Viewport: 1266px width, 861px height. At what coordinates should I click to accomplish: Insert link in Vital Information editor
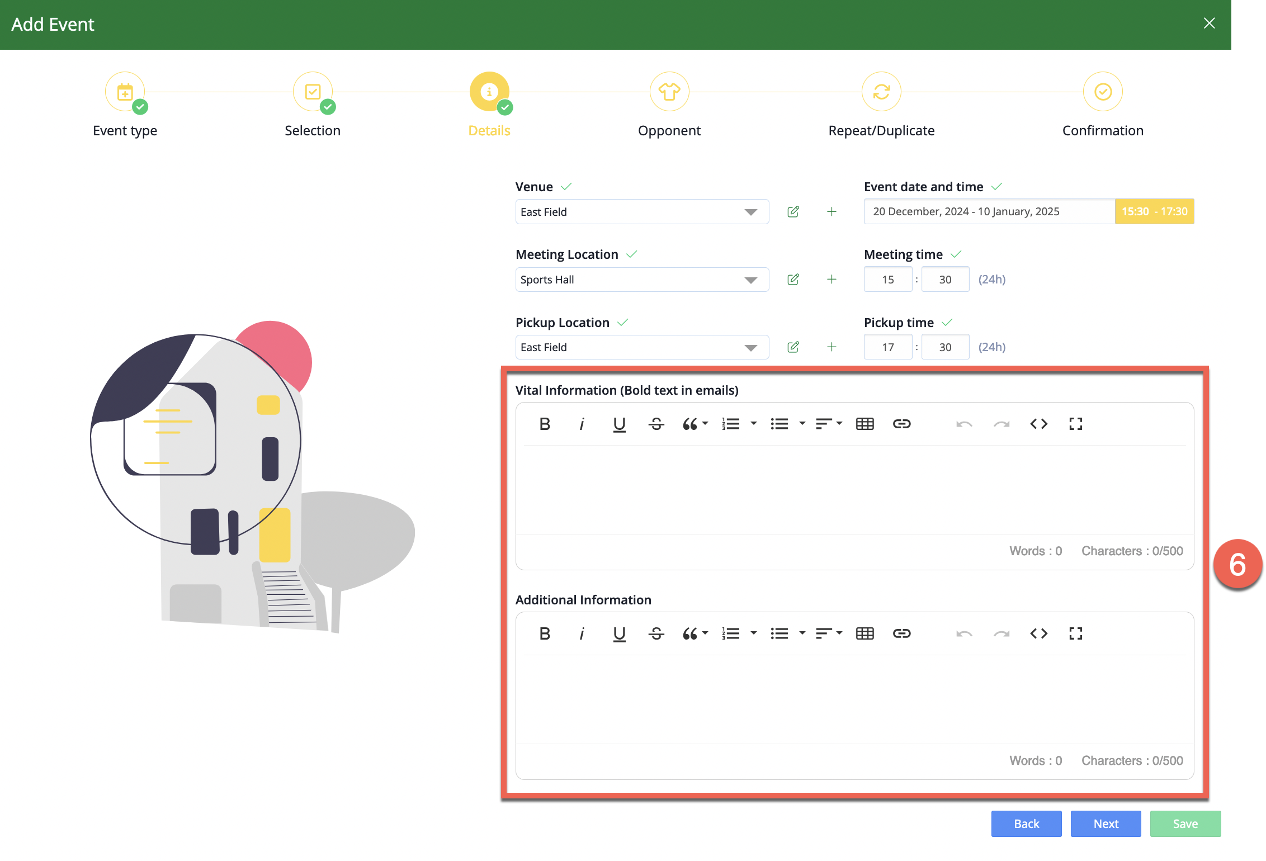click(x=901, y=424)
